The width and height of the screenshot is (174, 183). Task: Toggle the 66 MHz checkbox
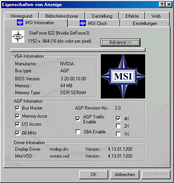tap(17, 133)
